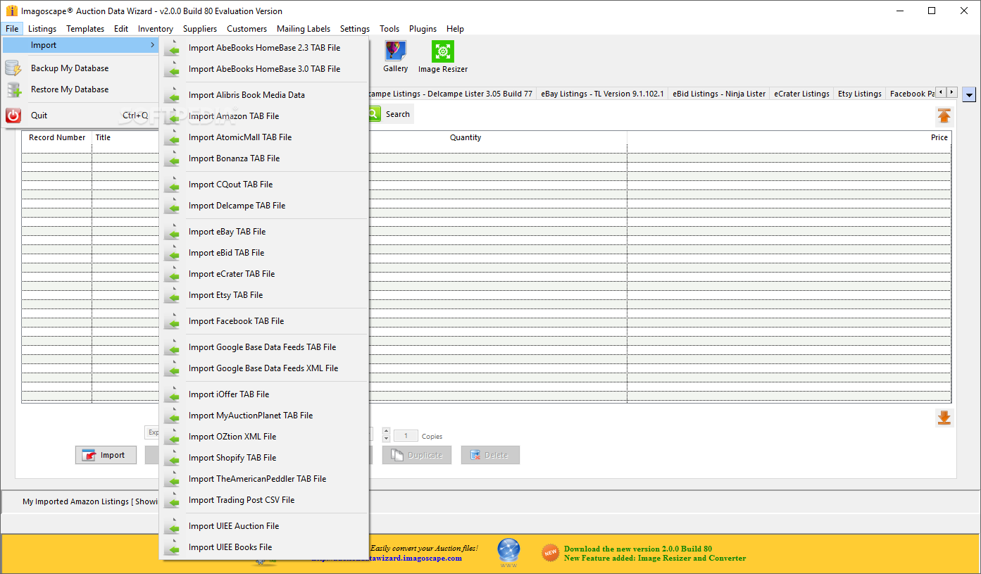Screen dimensions: 981x574
Task: Click the icon beside Import eBay TAB File
Action: pos(171,232)
